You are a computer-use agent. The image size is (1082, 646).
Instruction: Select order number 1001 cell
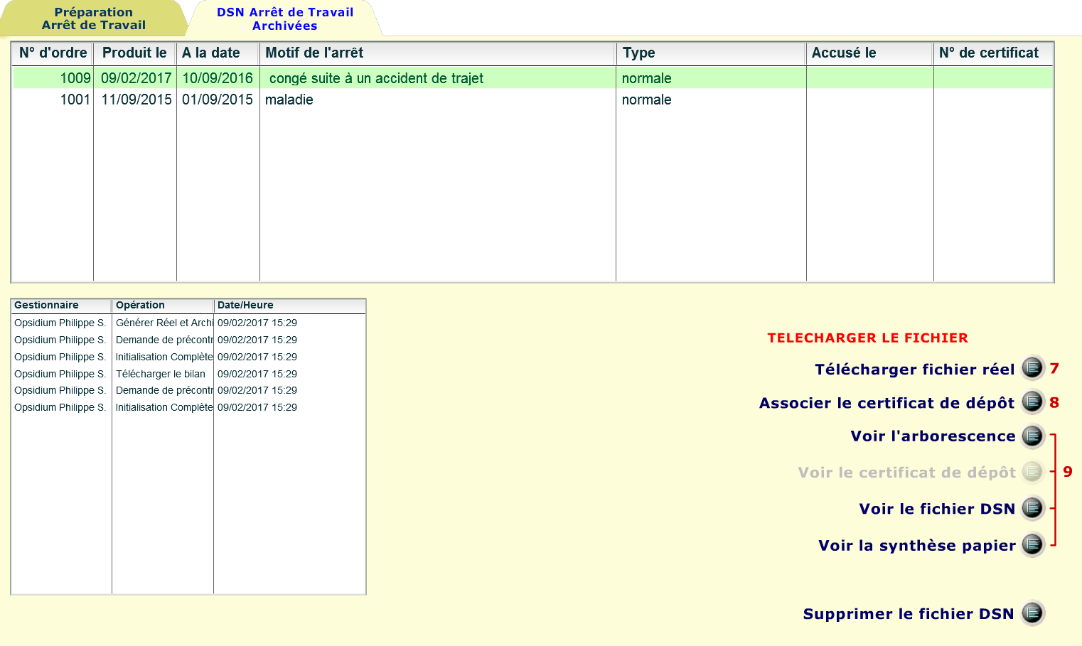(53, 99)
